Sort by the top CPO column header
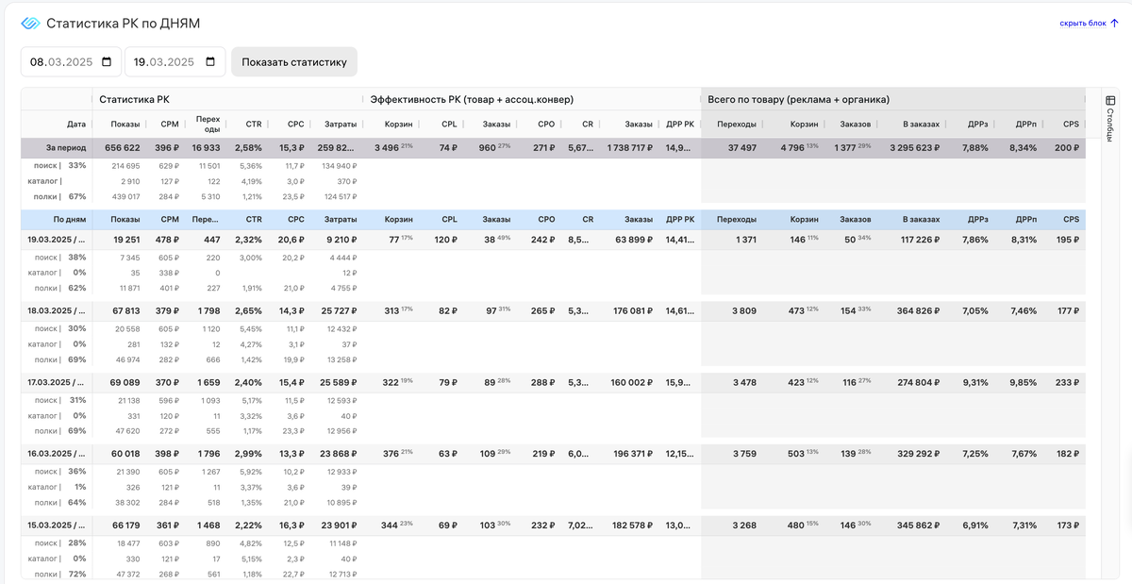This screenshot has width=1132, height=584. [x=546, y=125]
